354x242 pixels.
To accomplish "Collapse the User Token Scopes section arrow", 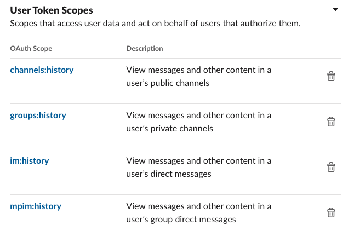I will point(335,9).
